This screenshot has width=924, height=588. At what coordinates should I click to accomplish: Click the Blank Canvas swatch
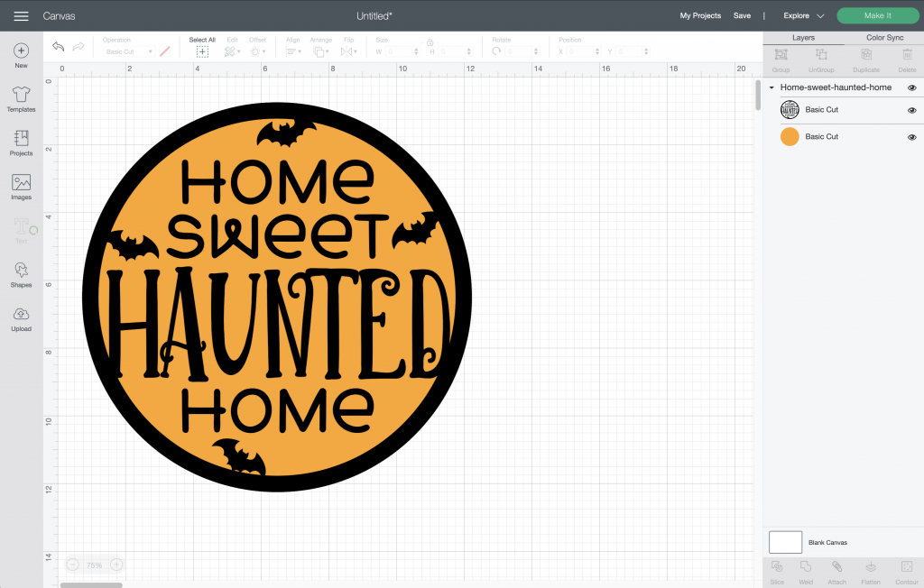(x=785, y=542)
